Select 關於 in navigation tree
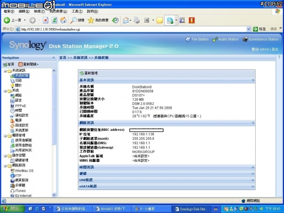The width and height of the screenshot is (284, 213). coord(18,86)
